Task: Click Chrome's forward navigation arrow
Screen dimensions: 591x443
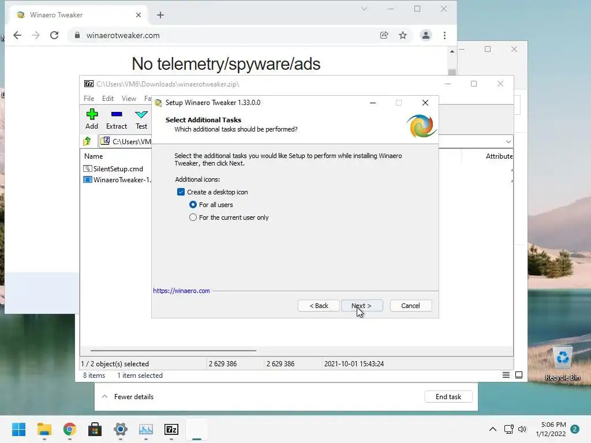Action: 36,35
